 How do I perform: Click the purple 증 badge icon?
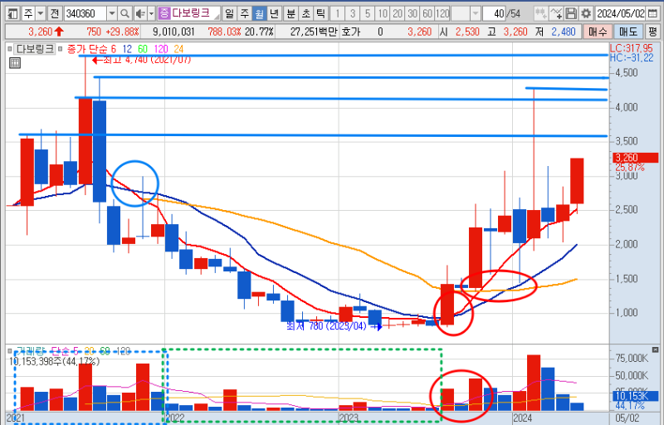click(x=164, y=13)
